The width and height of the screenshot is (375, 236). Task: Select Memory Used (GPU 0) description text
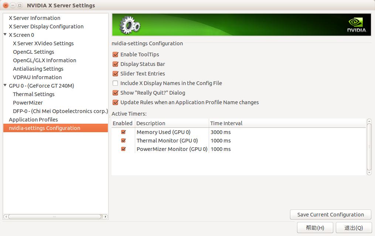164,132
